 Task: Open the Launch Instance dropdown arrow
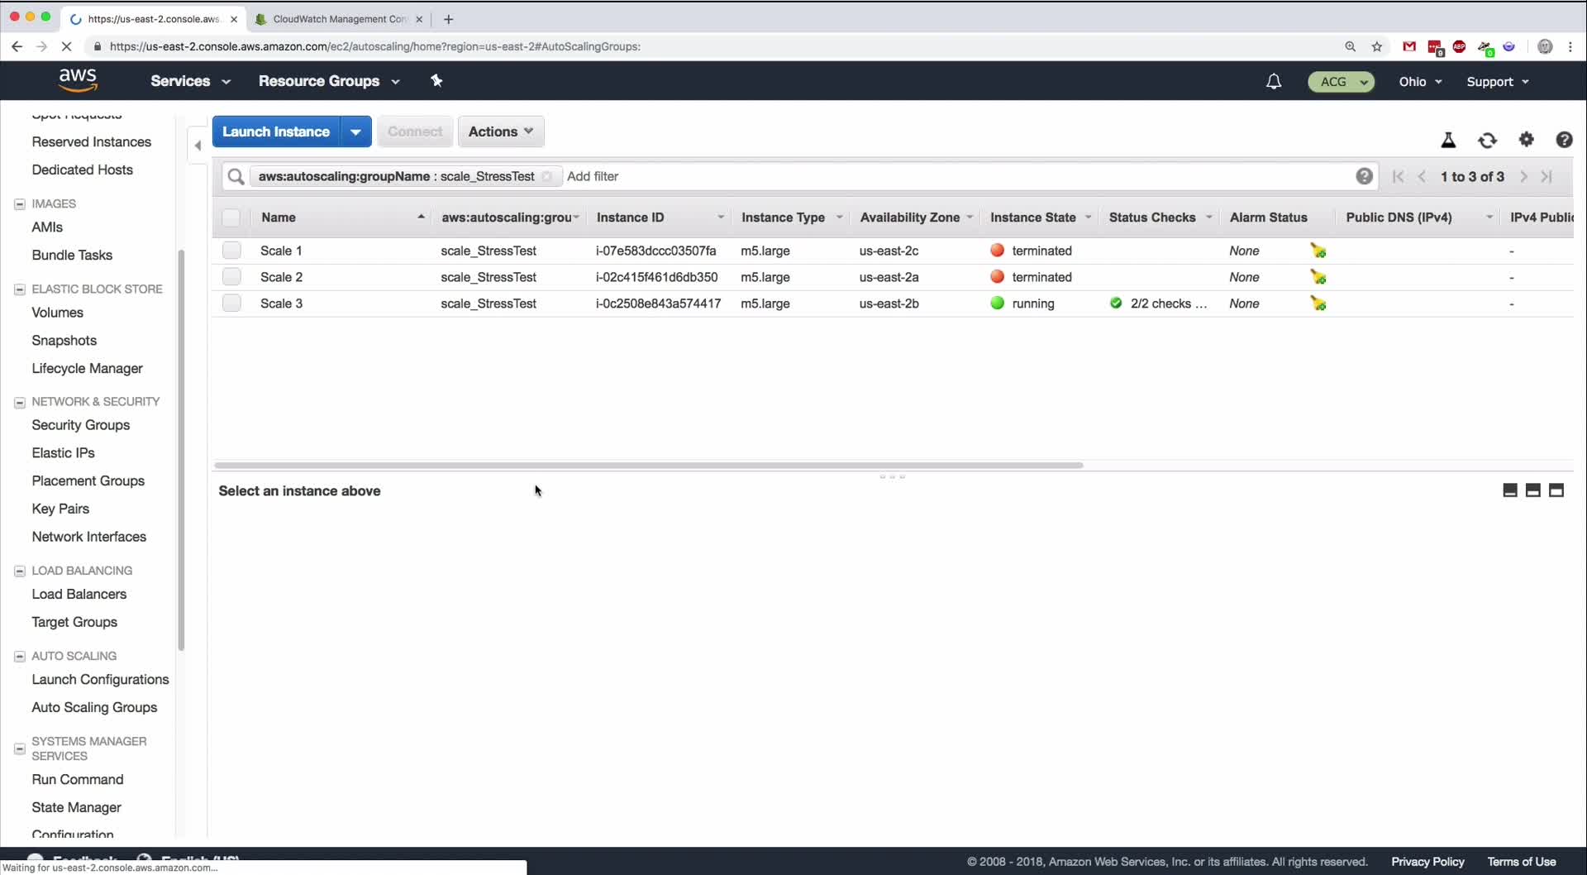355,131
